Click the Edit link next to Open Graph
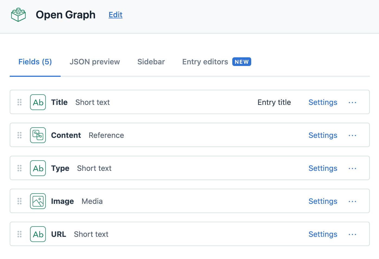Screen dimensions: 379x259 [x=115, y=15]
